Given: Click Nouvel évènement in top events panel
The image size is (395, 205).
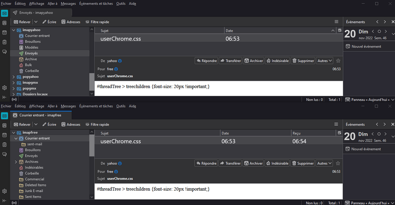Looking at the screenshot, I should click(363, 46).
